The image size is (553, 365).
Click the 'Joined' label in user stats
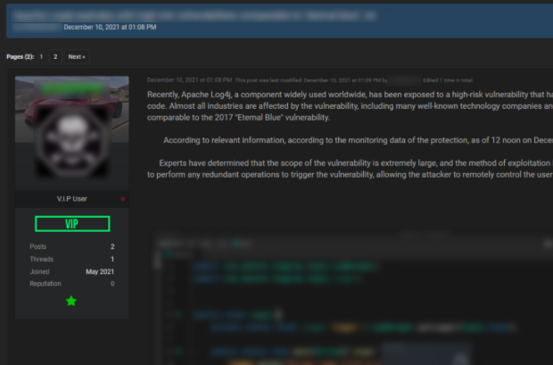click(39, 271)
